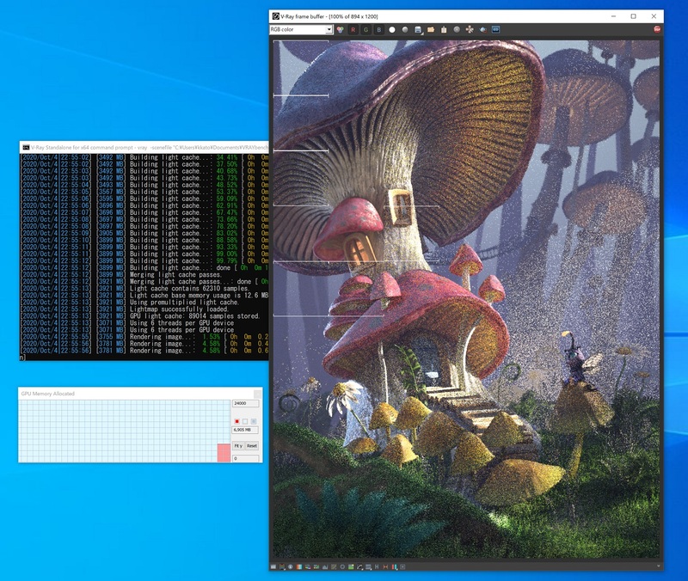Toggle force color clamping icon
The width and height of the screenshot is (688, 581).
[282, 566]
